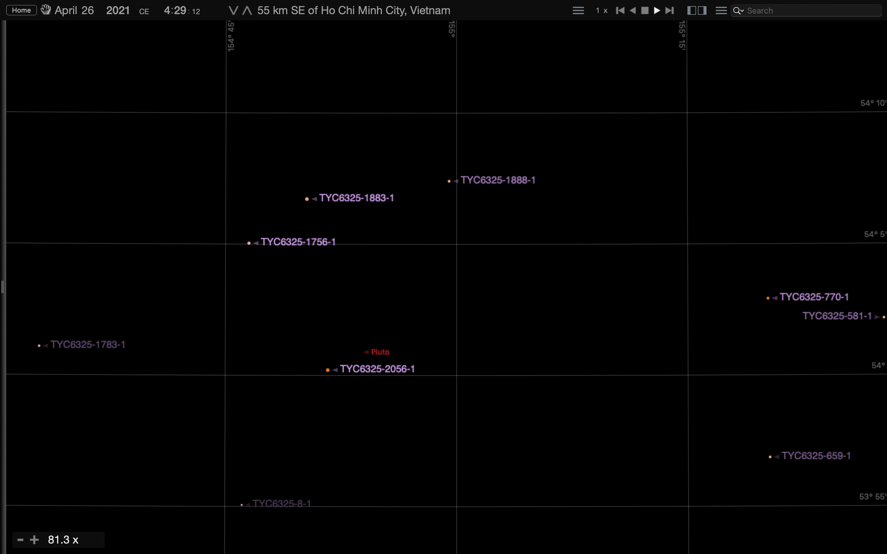Screen dimensions: 887x554
Task: Click the star dot of TYC6325-1888-1
Action: tap(449, 181)
